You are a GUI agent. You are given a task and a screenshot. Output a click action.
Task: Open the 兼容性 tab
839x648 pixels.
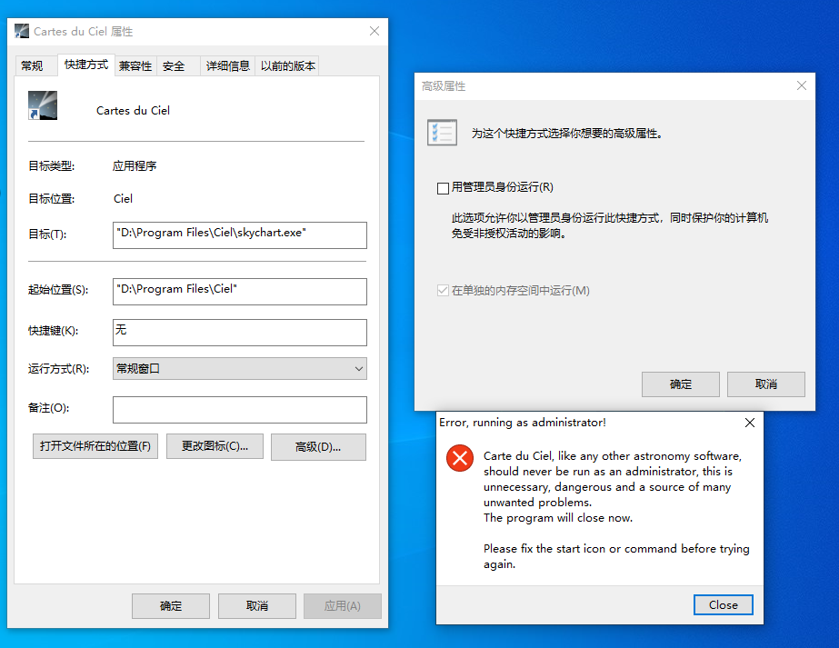[x=135, y=65]
